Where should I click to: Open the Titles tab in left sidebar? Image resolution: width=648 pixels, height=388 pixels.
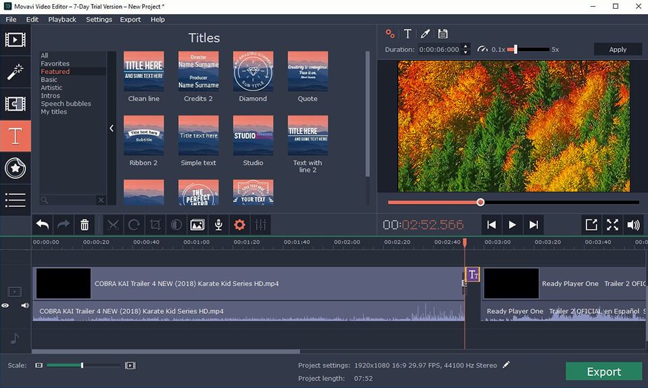(x=15, y=136)
